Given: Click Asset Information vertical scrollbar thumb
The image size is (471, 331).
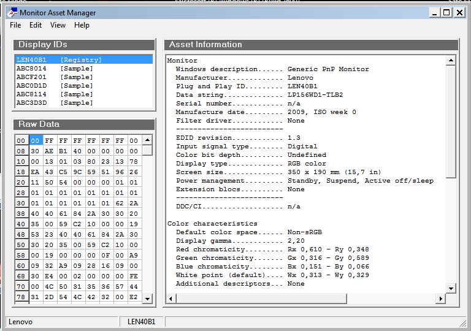Looking at the screenshot, I should [451, 121].
